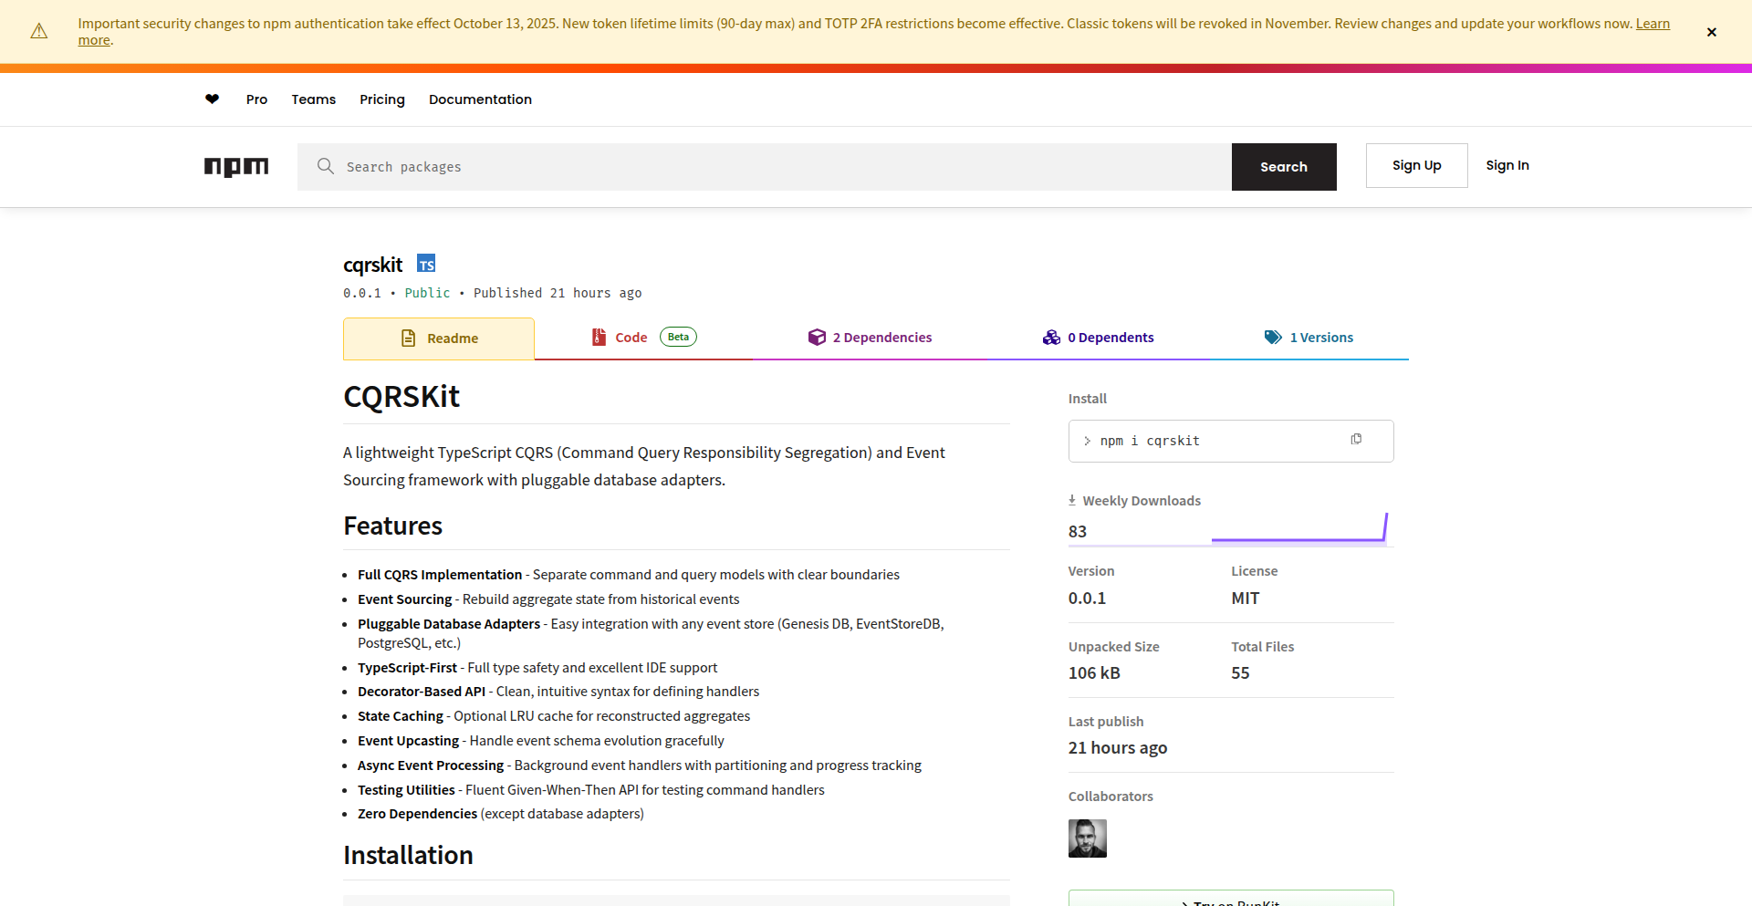Open the Readme tab
Screen dimensions: 1752x906
coord(439,338)
